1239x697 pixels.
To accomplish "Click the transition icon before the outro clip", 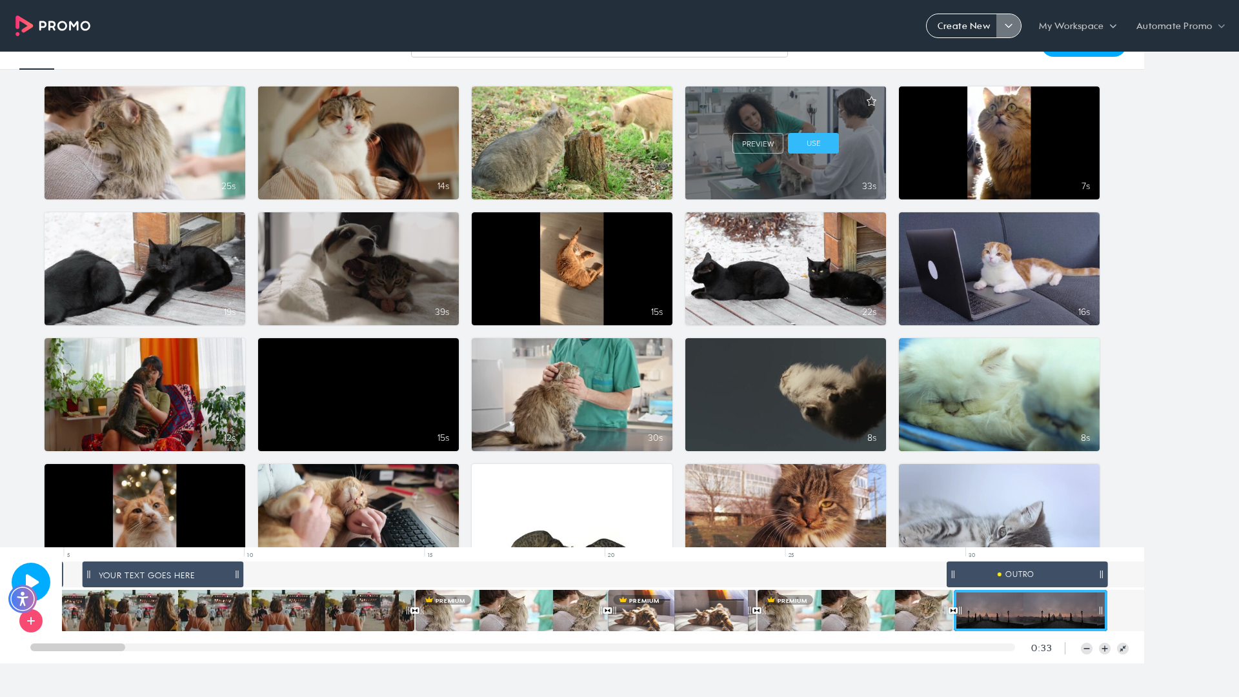I will (x=953, y=611).
